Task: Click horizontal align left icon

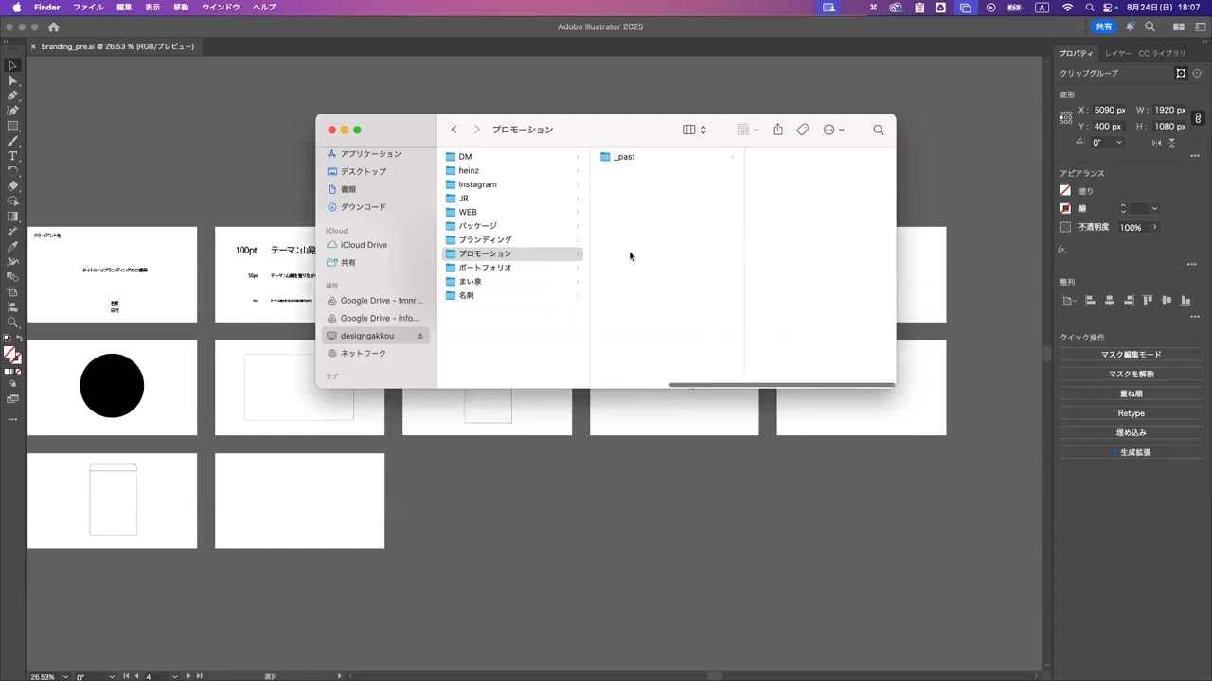Action: click(x=1090, y=301)
